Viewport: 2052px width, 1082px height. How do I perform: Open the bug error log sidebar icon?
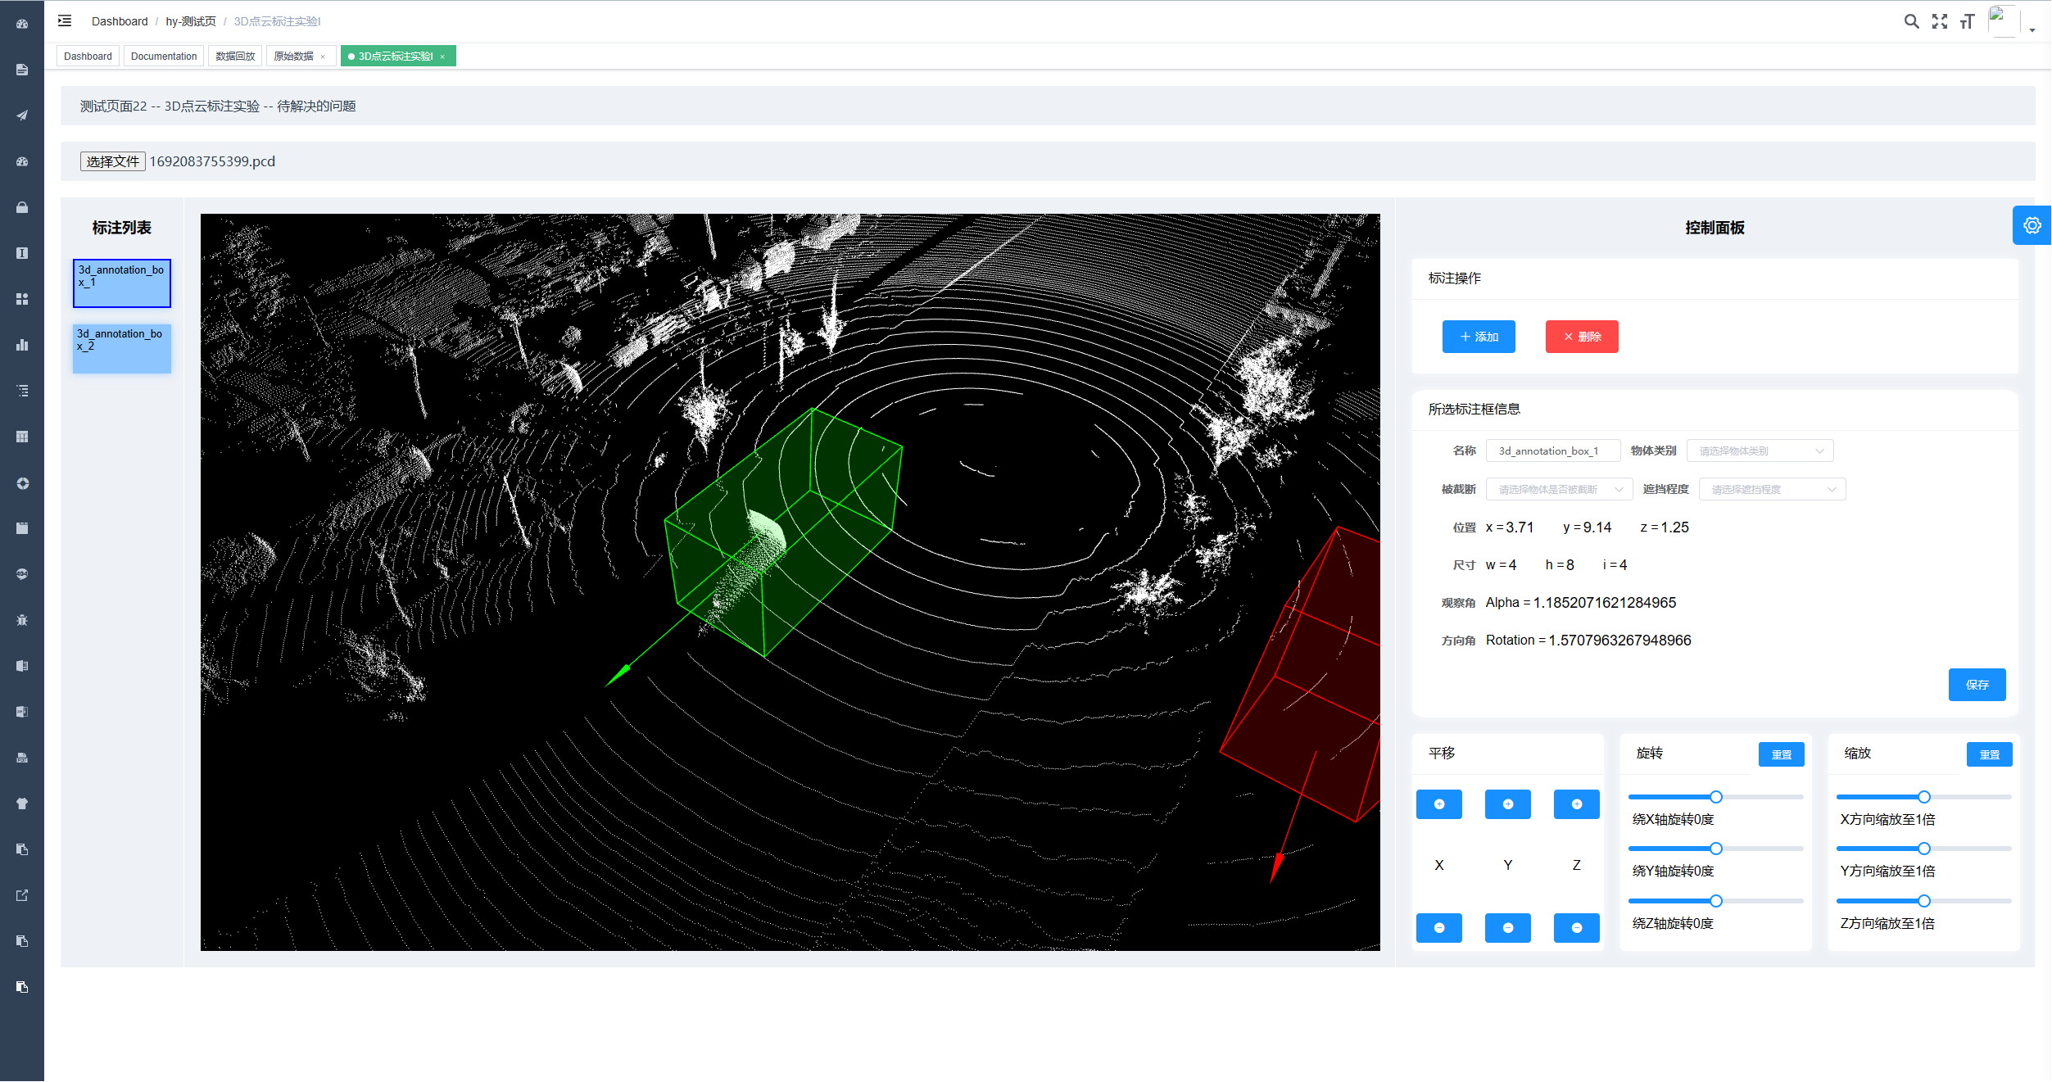[x=22, y=620]
